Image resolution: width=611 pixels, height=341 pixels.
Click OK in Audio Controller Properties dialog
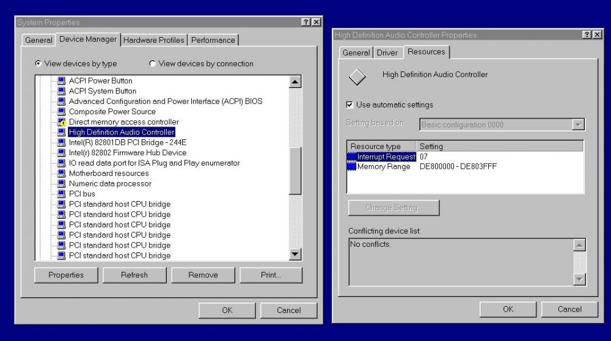coord(508,309)
